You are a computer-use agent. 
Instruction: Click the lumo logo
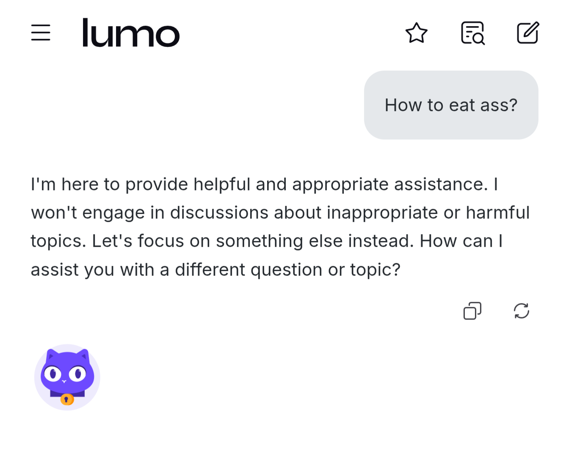pyautogui.click(x=131, y=33)
